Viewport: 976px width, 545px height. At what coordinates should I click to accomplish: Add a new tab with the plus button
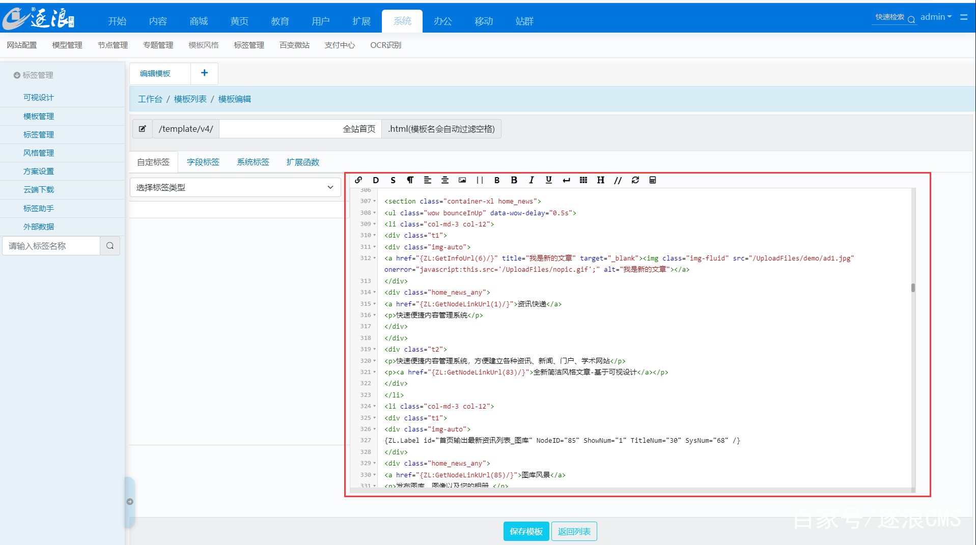click(204, 73)
